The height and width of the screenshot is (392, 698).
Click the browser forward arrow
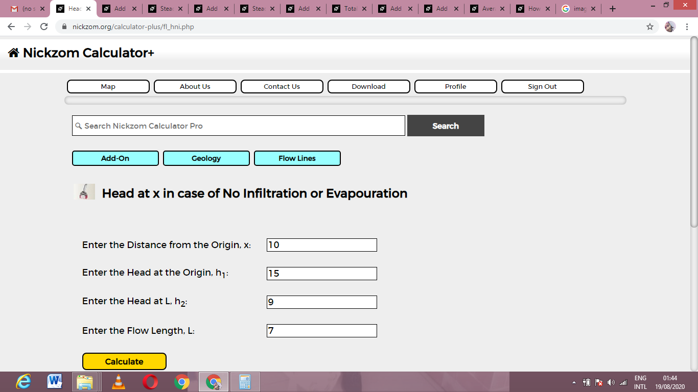point(28,27)
